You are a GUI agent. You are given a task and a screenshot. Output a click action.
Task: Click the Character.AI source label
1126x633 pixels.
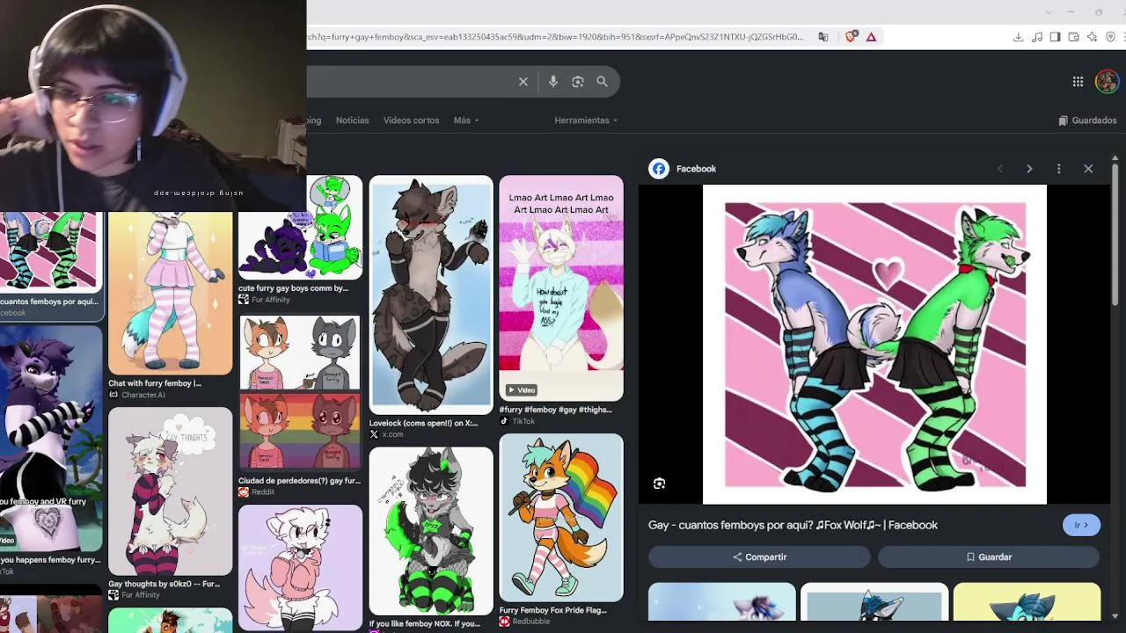coord(143,395)
